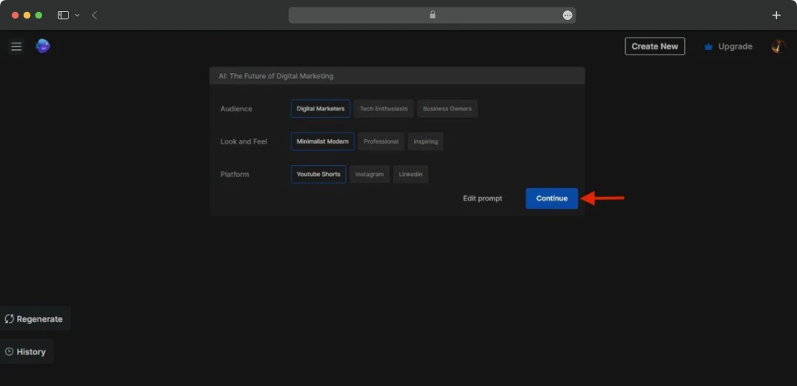
Task: Click the blue app logo icon
Action: [43, 46]
